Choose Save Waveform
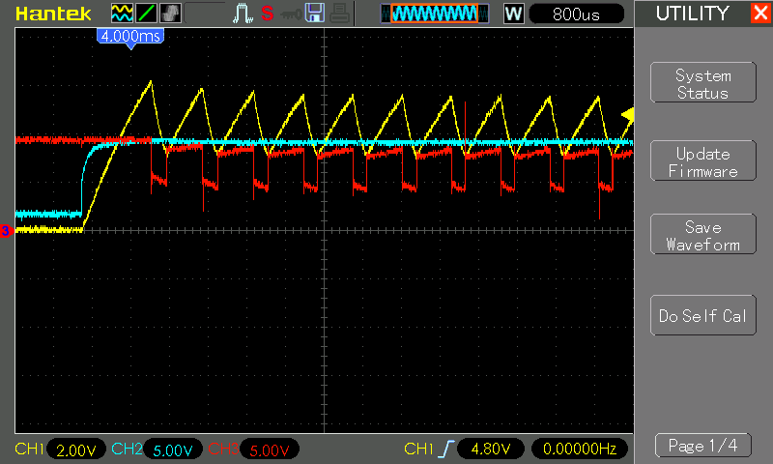This screenshot has width=773, height=464. point(702,236)
